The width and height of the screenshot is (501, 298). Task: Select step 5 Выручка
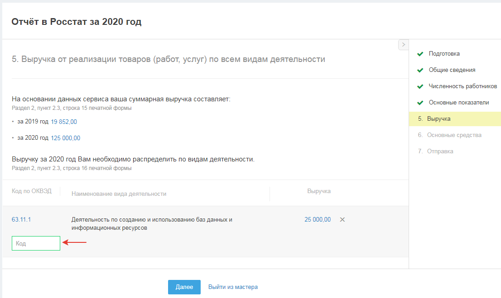coord(455,118)
